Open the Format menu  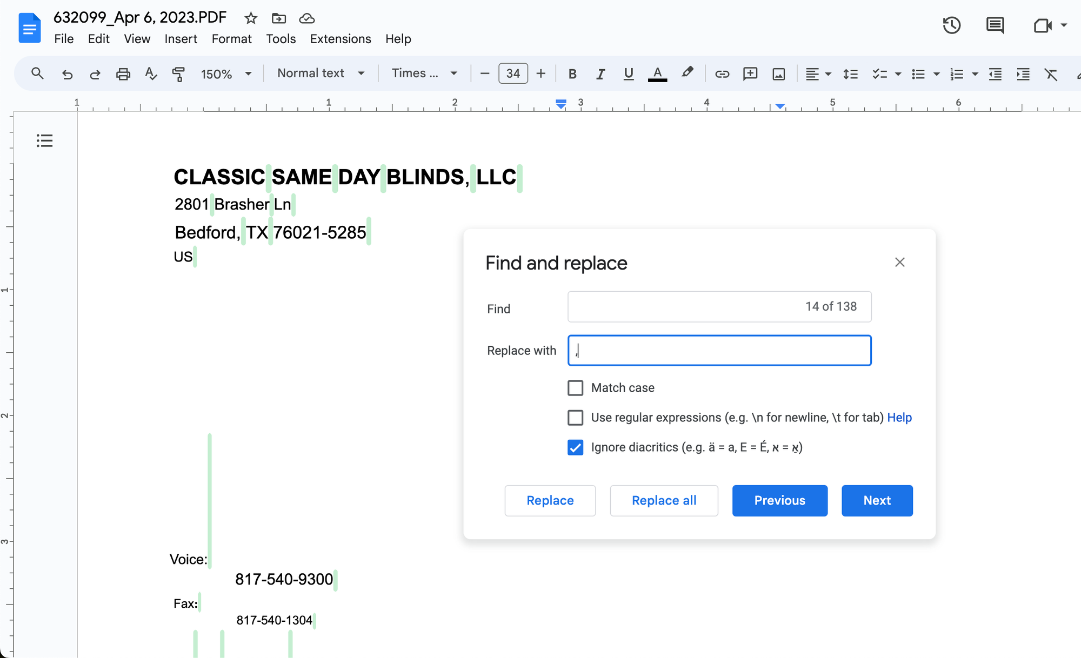coord(231,39)
